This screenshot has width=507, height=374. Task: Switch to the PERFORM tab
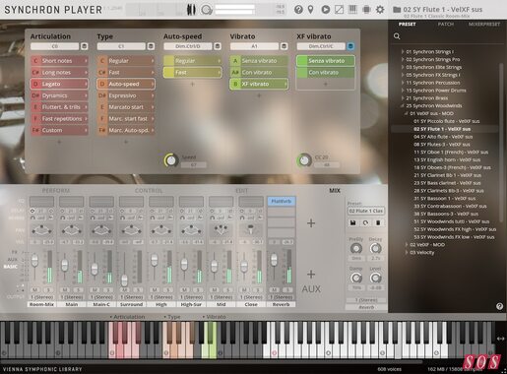tap(56, 191)
